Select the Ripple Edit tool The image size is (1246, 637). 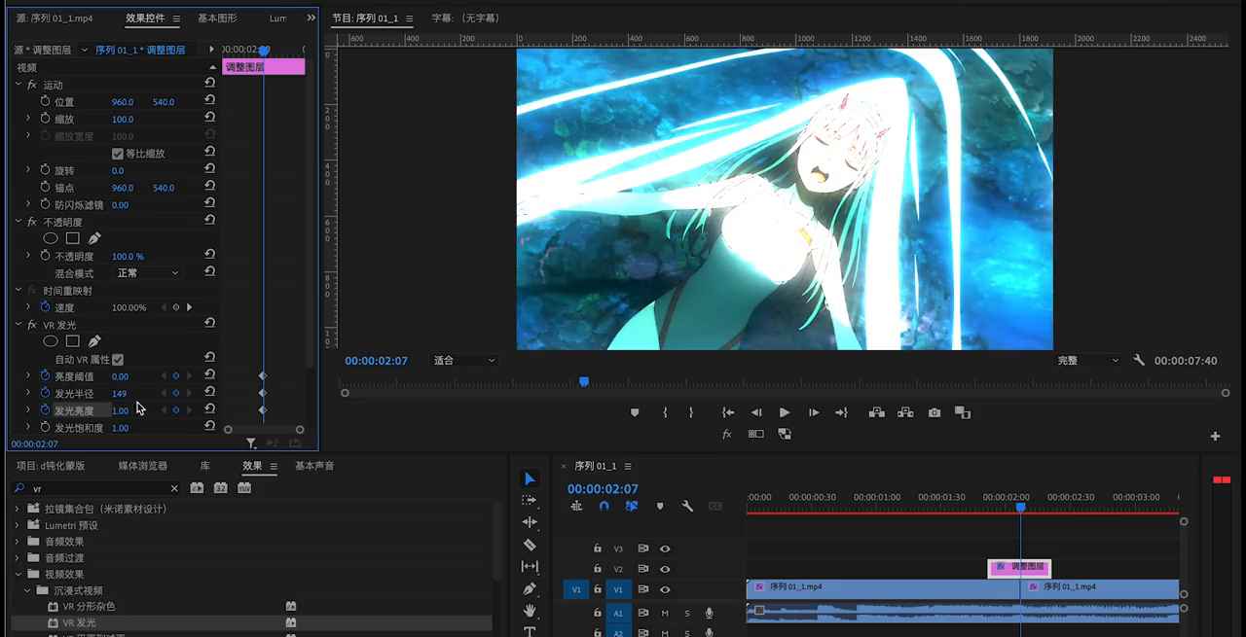tap(530, 522)
